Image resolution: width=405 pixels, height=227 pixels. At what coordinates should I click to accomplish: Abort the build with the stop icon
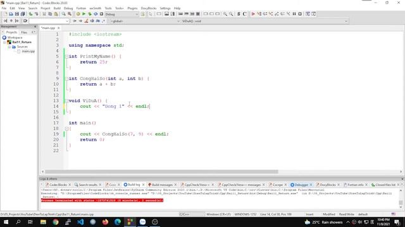click(x=101, y=14)
